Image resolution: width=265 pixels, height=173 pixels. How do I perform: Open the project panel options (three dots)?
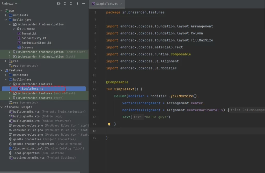77,4
